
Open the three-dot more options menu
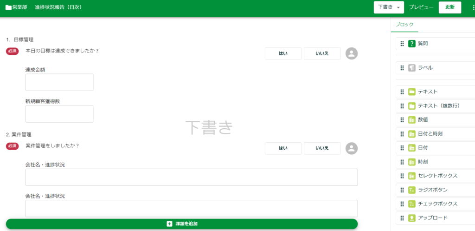pyautogui.click(x=473, y=7)
